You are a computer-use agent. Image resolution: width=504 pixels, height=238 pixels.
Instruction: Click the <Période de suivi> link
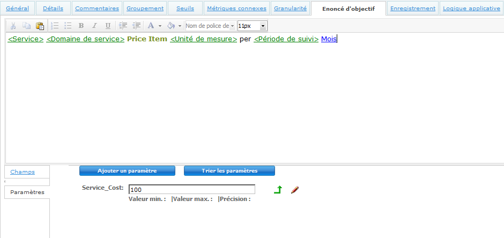286,39
